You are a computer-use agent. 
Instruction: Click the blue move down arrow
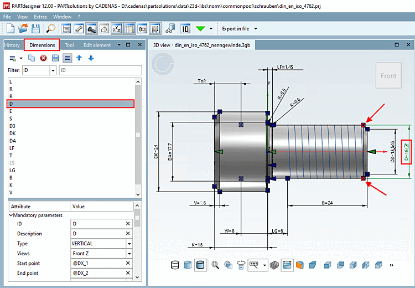click(x=91, y=58)
